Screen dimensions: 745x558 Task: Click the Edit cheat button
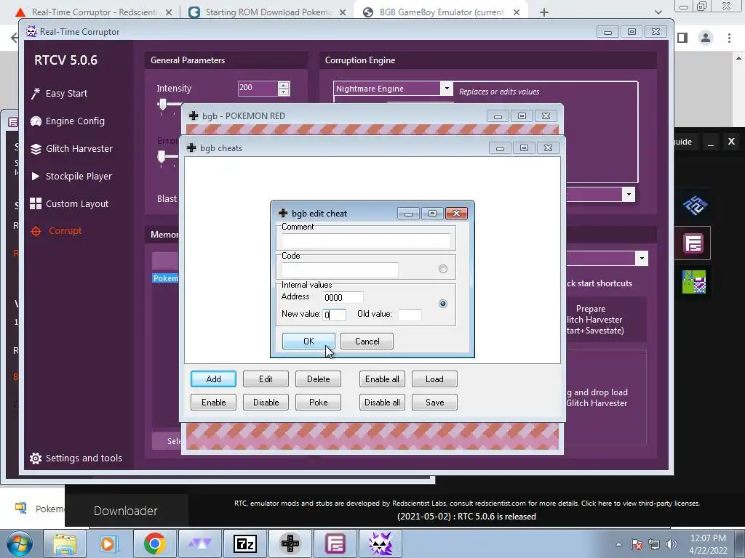pyautogui.click(x=266, y=379)
